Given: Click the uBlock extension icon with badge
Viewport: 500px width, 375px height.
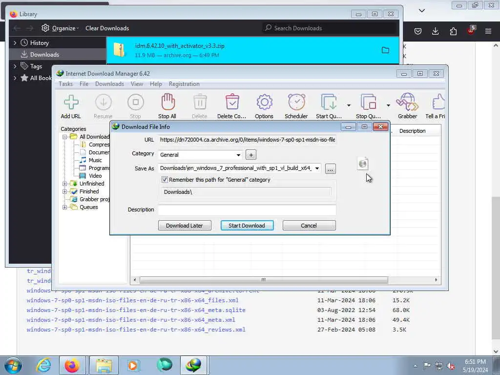Looking at the screenshot, I should tap(471, 30).
